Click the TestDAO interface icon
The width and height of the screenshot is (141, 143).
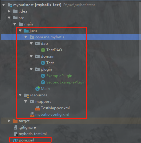coord(43,50)
